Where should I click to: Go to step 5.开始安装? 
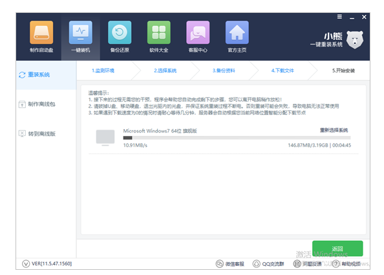point(343,70)
